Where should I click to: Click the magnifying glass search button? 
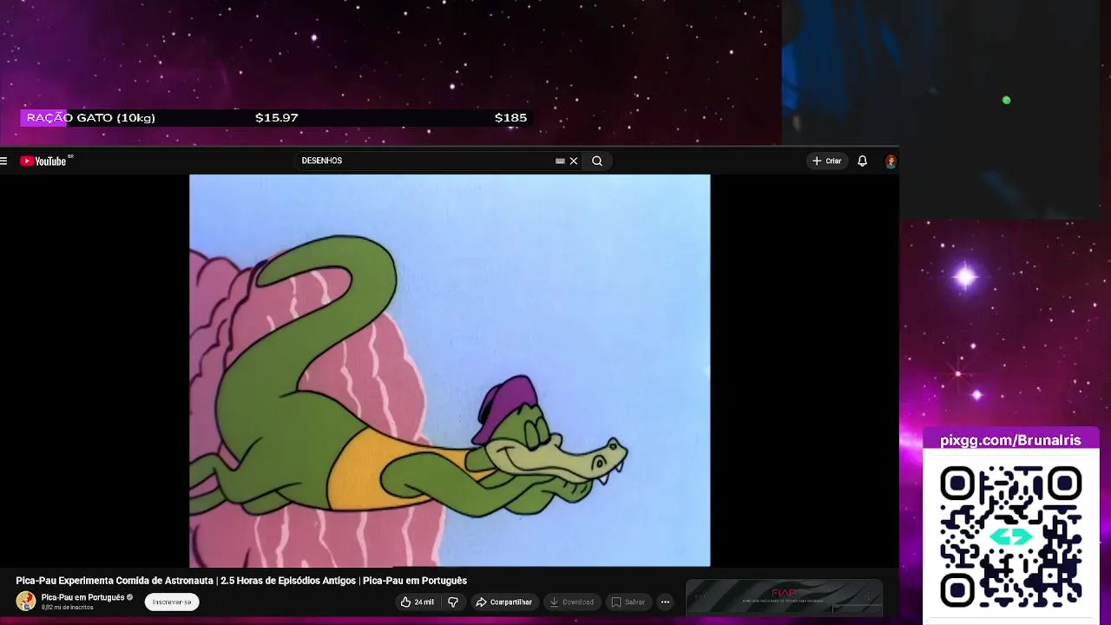pyautogui.click(x=597, y=161)
